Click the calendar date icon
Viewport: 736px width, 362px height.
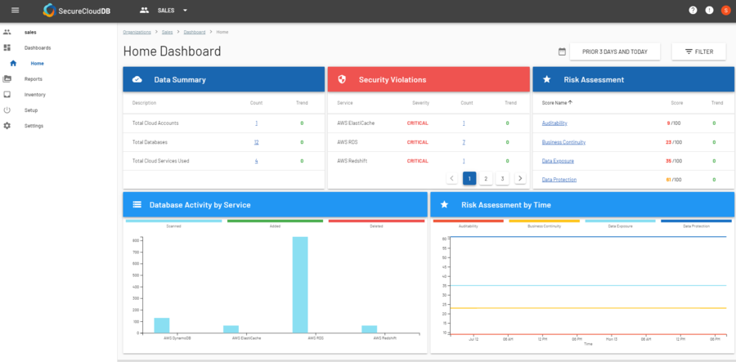click(562, 51)
